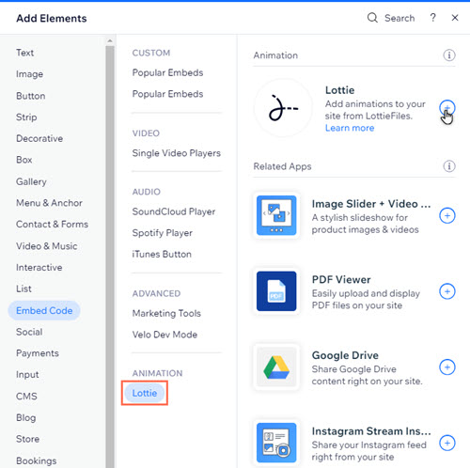The width and height of the screenshot is (470, 468).
Task: Open the help question mark icon
Action: click(x=432, y=18)
